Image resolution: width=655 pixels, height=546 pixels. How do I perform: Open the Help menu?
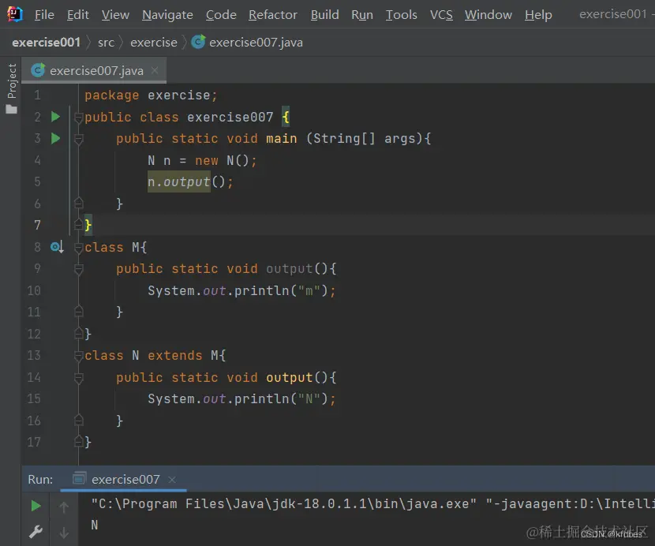[x=538, y=15]
